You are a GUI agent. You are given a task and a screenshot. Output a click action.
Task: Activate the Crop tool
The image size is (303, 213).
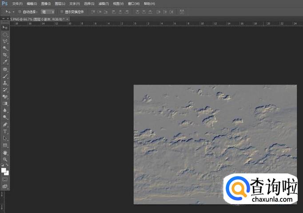[5, 55]
